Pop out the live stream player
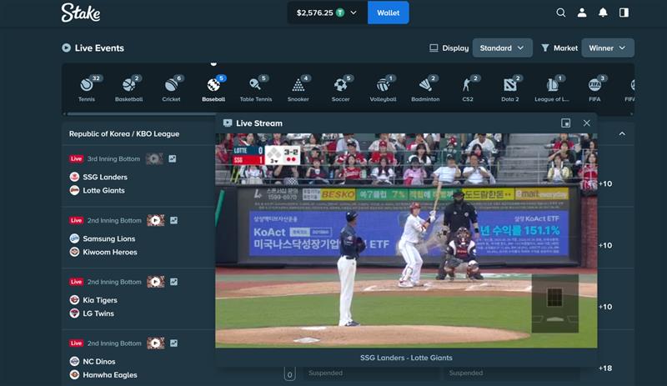Viewport: 667px width, 386px height. [x=566, y=123]
